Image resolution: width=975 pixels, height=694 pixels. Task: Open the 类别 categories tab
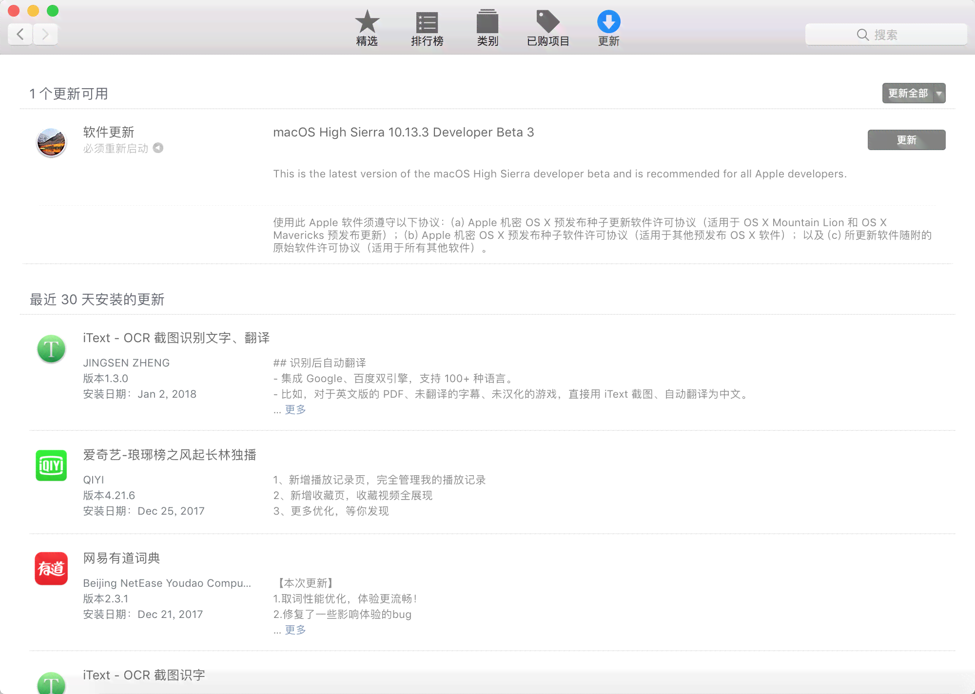[487, 28]
